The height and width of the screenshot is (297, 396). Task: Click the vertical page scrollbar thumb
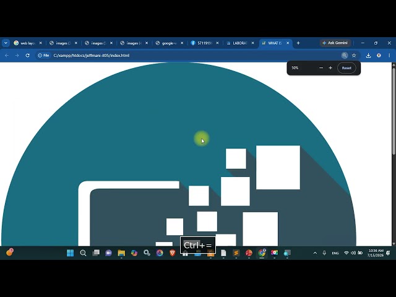pos(394,110)
